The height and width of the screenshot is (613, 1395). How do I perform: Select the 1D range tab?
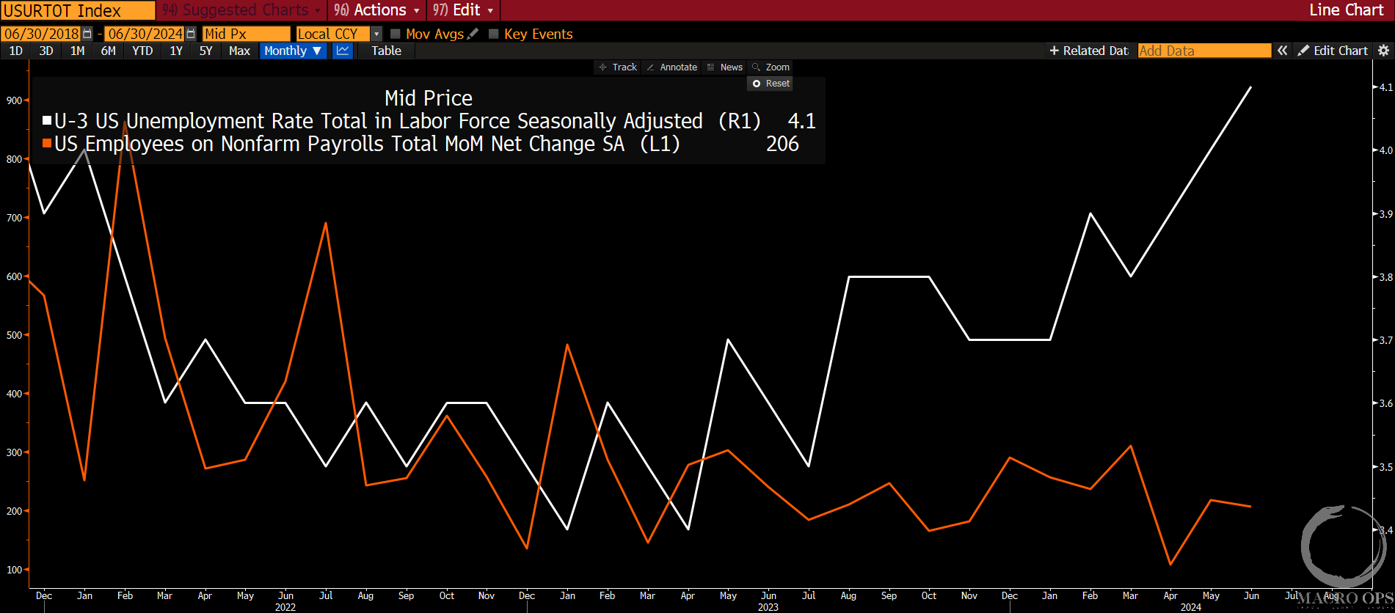coord(16,51)
